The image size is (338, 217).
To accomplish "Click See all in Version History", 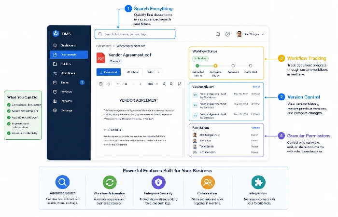I will (256, 87).
